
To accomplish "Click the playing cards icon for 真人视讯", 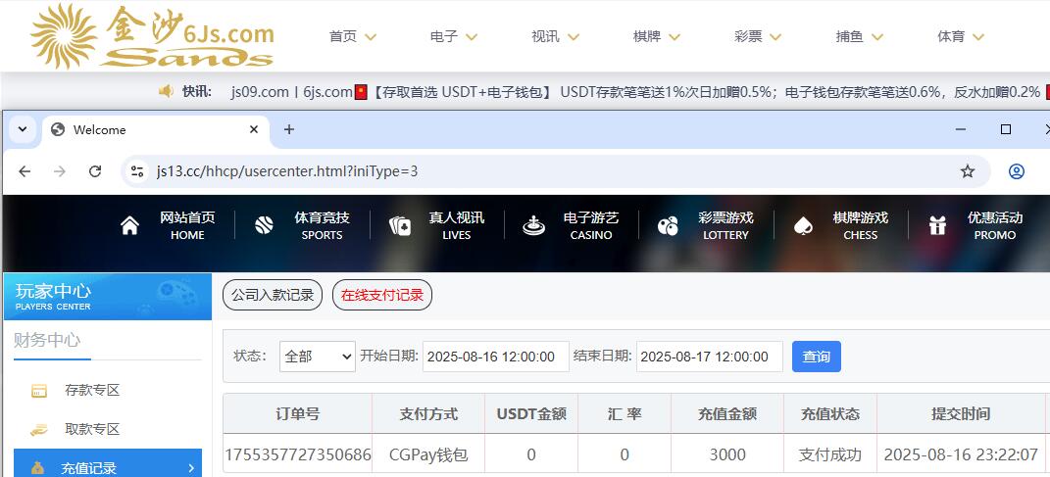I will pos(400,226).
